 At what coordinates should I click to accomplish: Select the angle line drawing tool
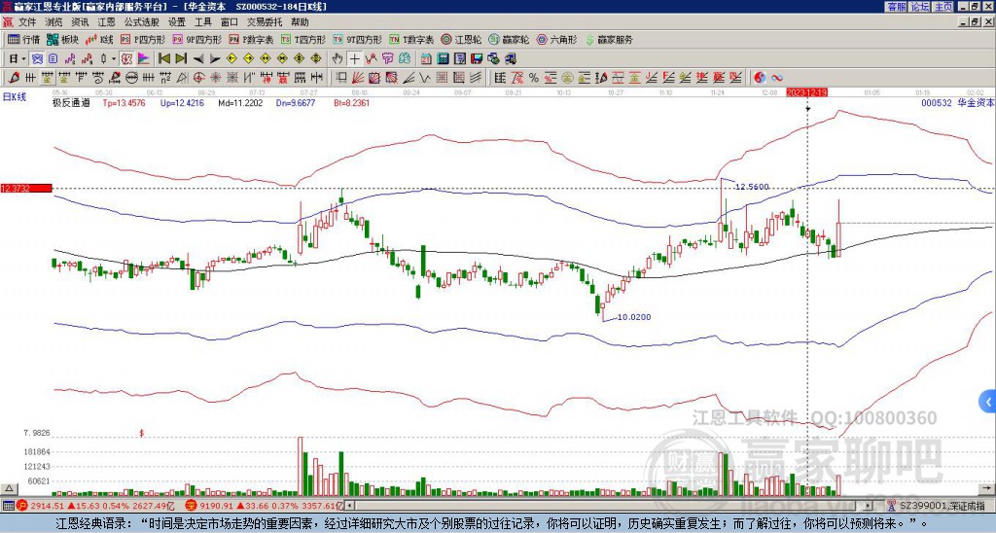click(408, 78)
